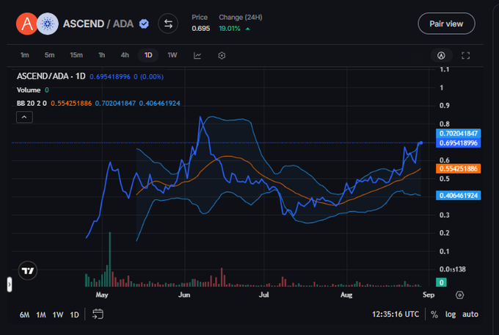Click the TradingView logo on chart
The image size is (499, 335).
point(28,270)
